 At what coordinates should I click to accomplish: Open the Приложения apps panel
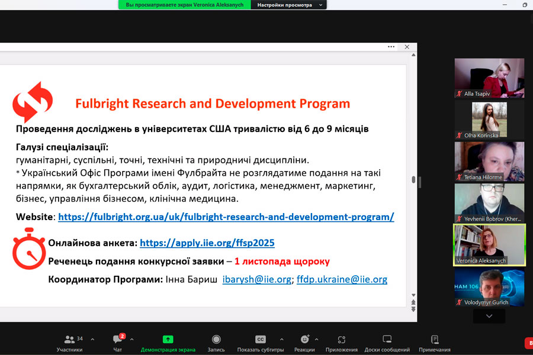coord(341,343)
